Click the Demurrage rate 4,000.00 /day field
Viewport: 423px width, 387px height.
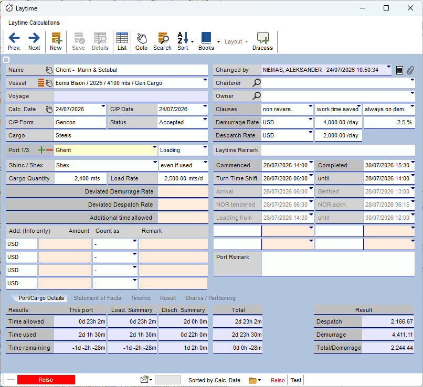pyautogui.click(x=339, y=122)
